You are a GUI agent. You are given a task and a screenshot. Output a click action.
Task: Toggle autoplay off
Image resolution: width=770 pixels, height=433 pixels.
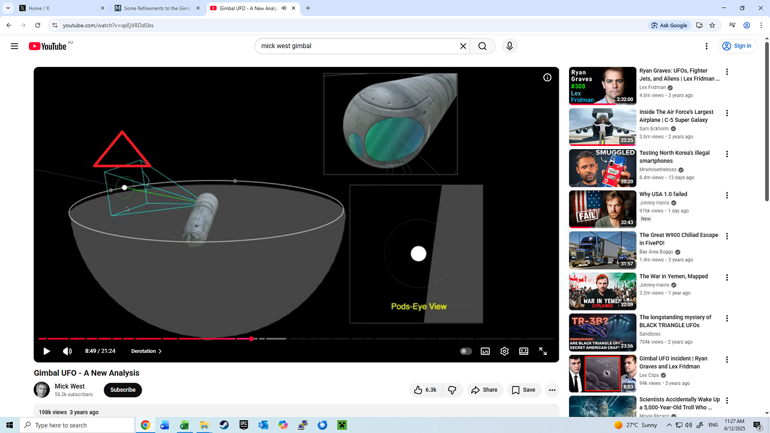pos(466,351)
